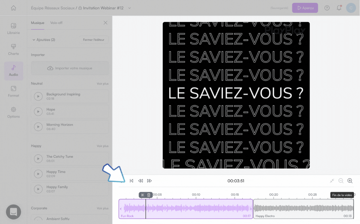Play The Catchy Tune track
The width and height of the screenshot is (360, 224).
coord(38,159)
